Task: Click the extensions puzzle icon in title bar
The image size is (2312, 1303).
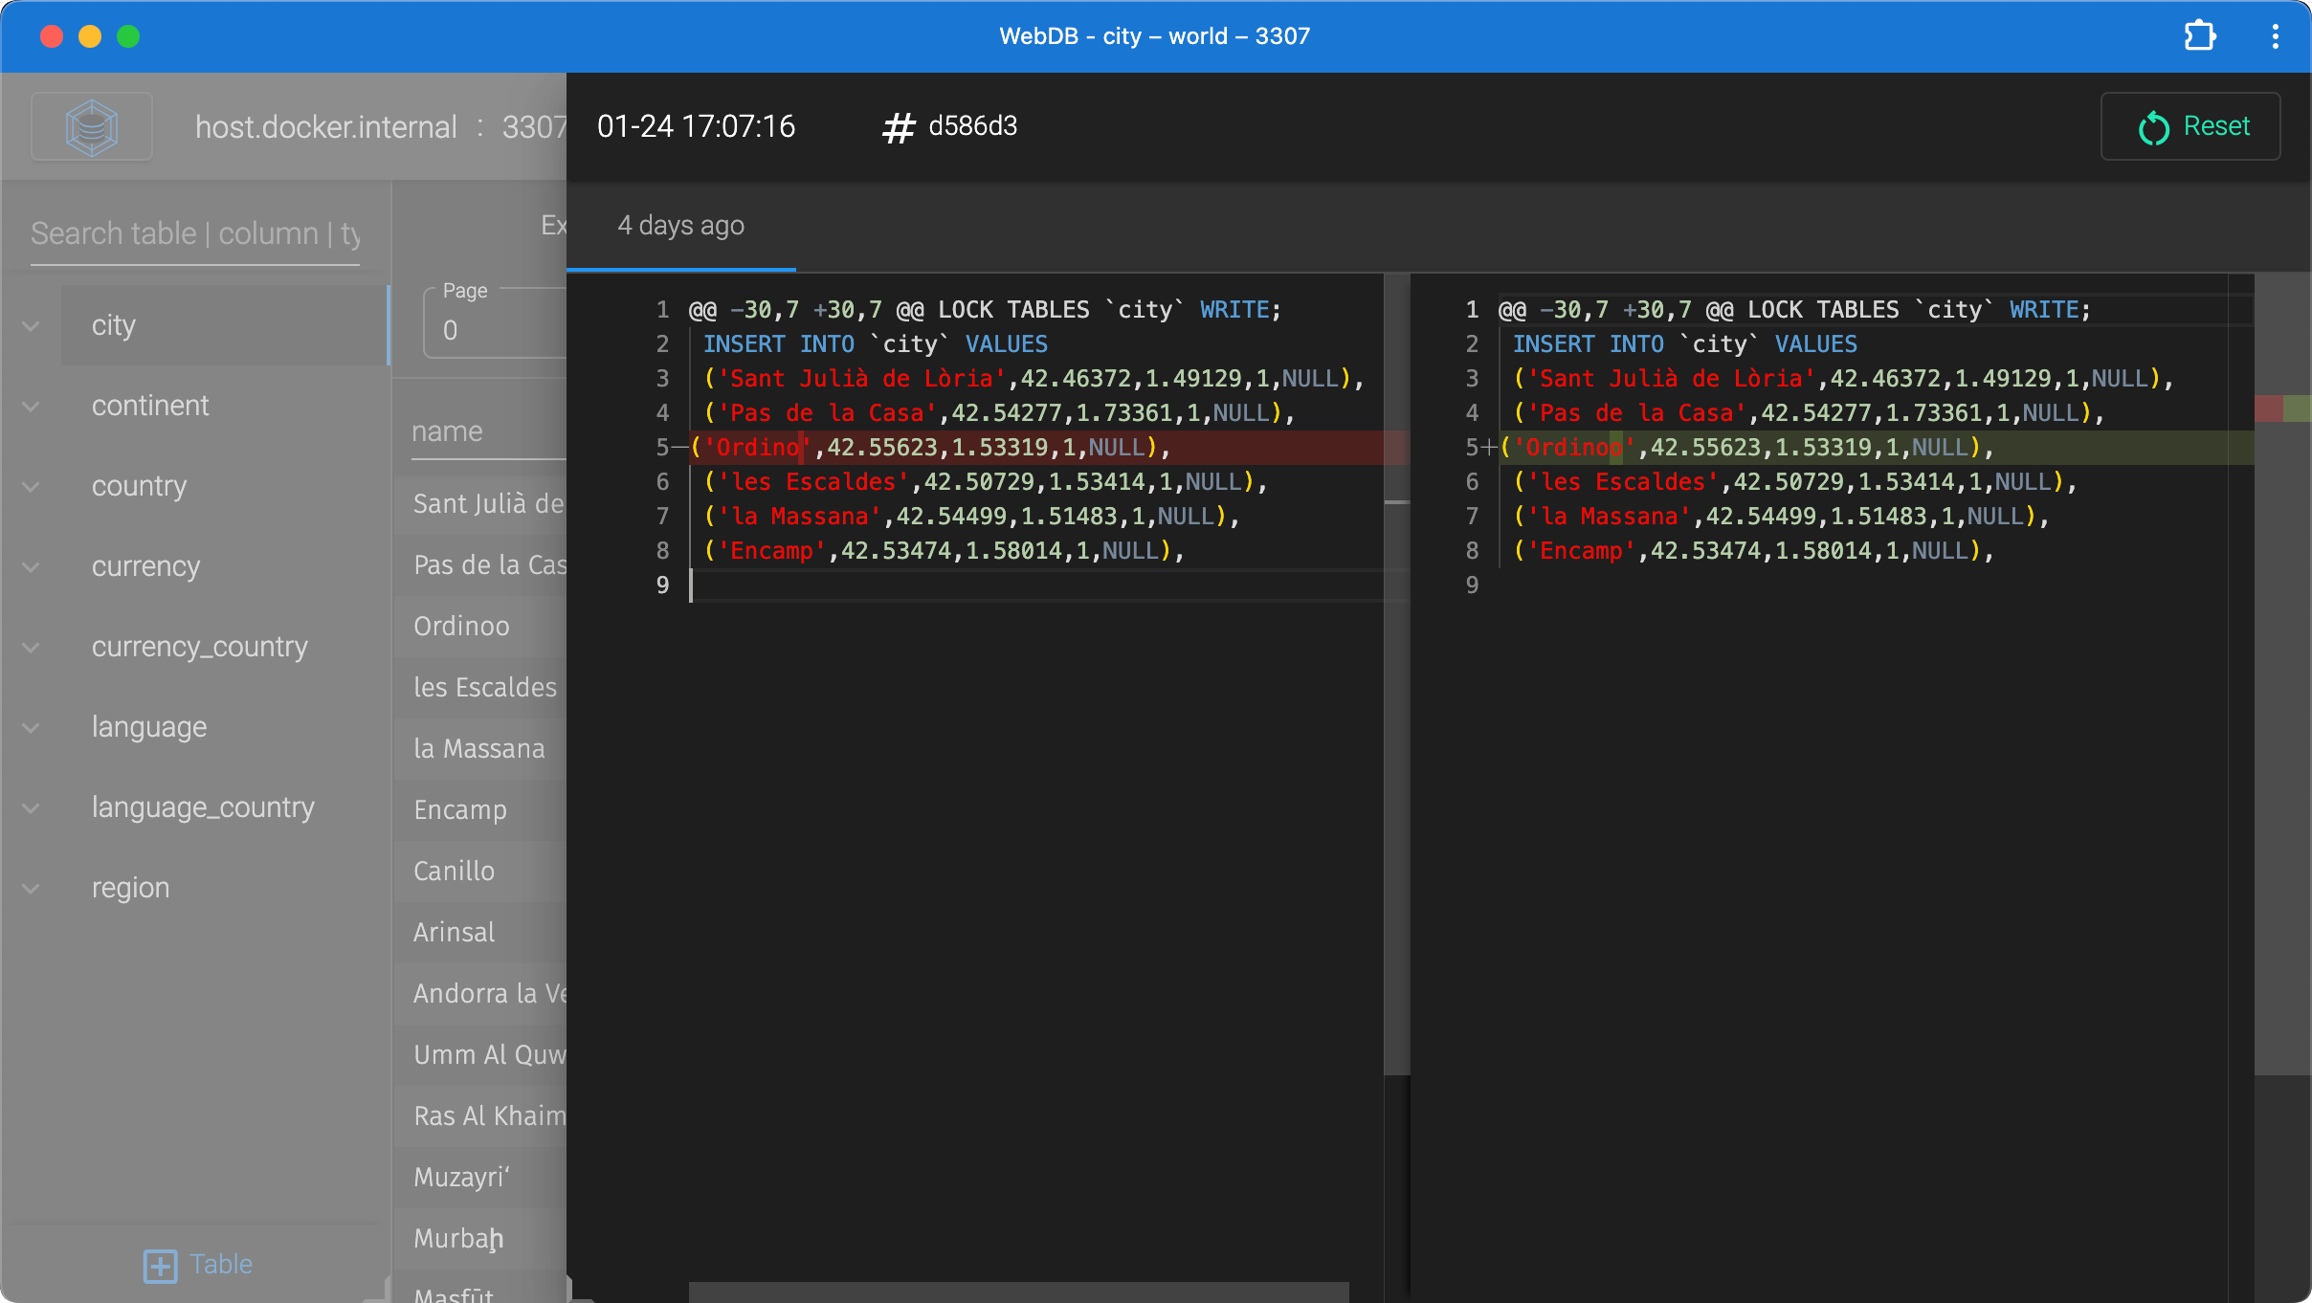Action: (2200, 36)
